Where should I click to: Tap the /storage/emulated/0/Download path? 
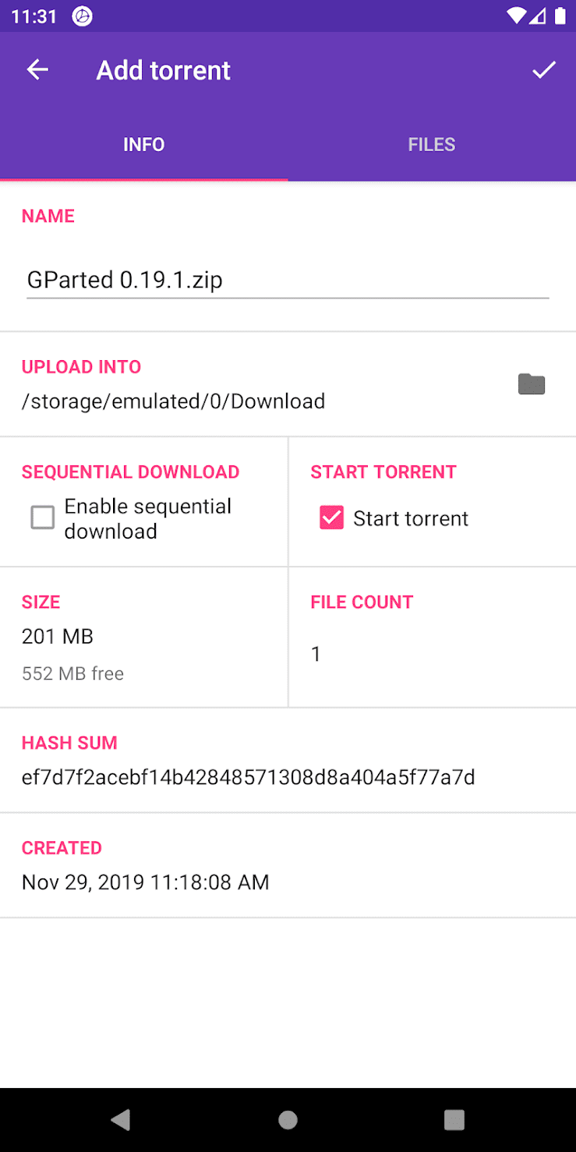173,401
